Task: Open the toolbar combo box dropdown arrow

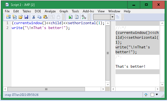Action: coord(112,17)
